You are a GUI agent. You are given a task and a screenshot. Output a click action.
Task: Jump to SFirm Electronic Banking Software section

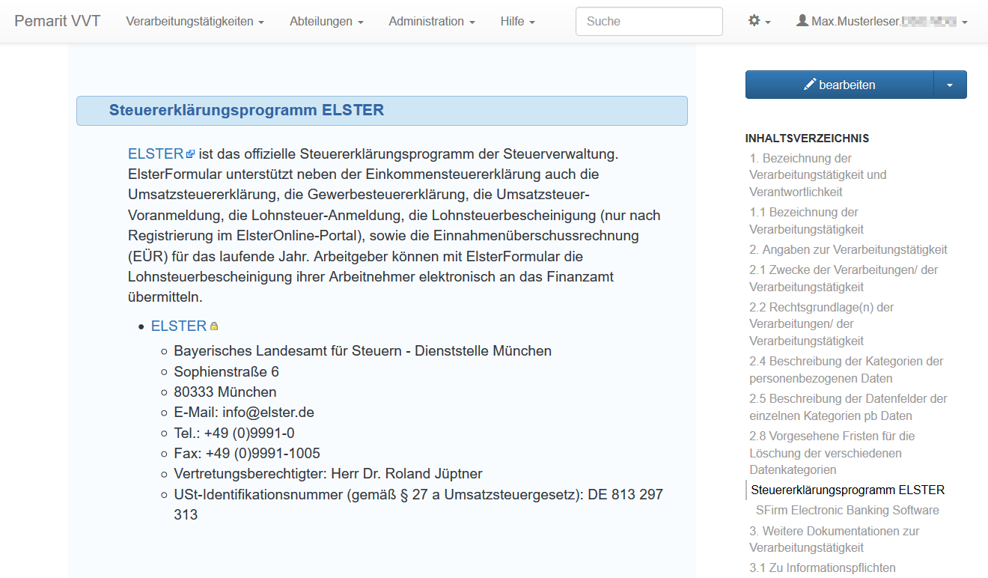tap(847, 510)
